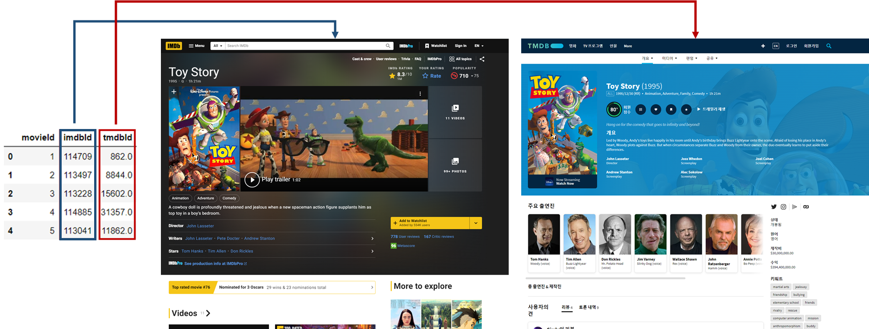
Task: Open IMDb search category All dropdown
Action: point(218,46)
